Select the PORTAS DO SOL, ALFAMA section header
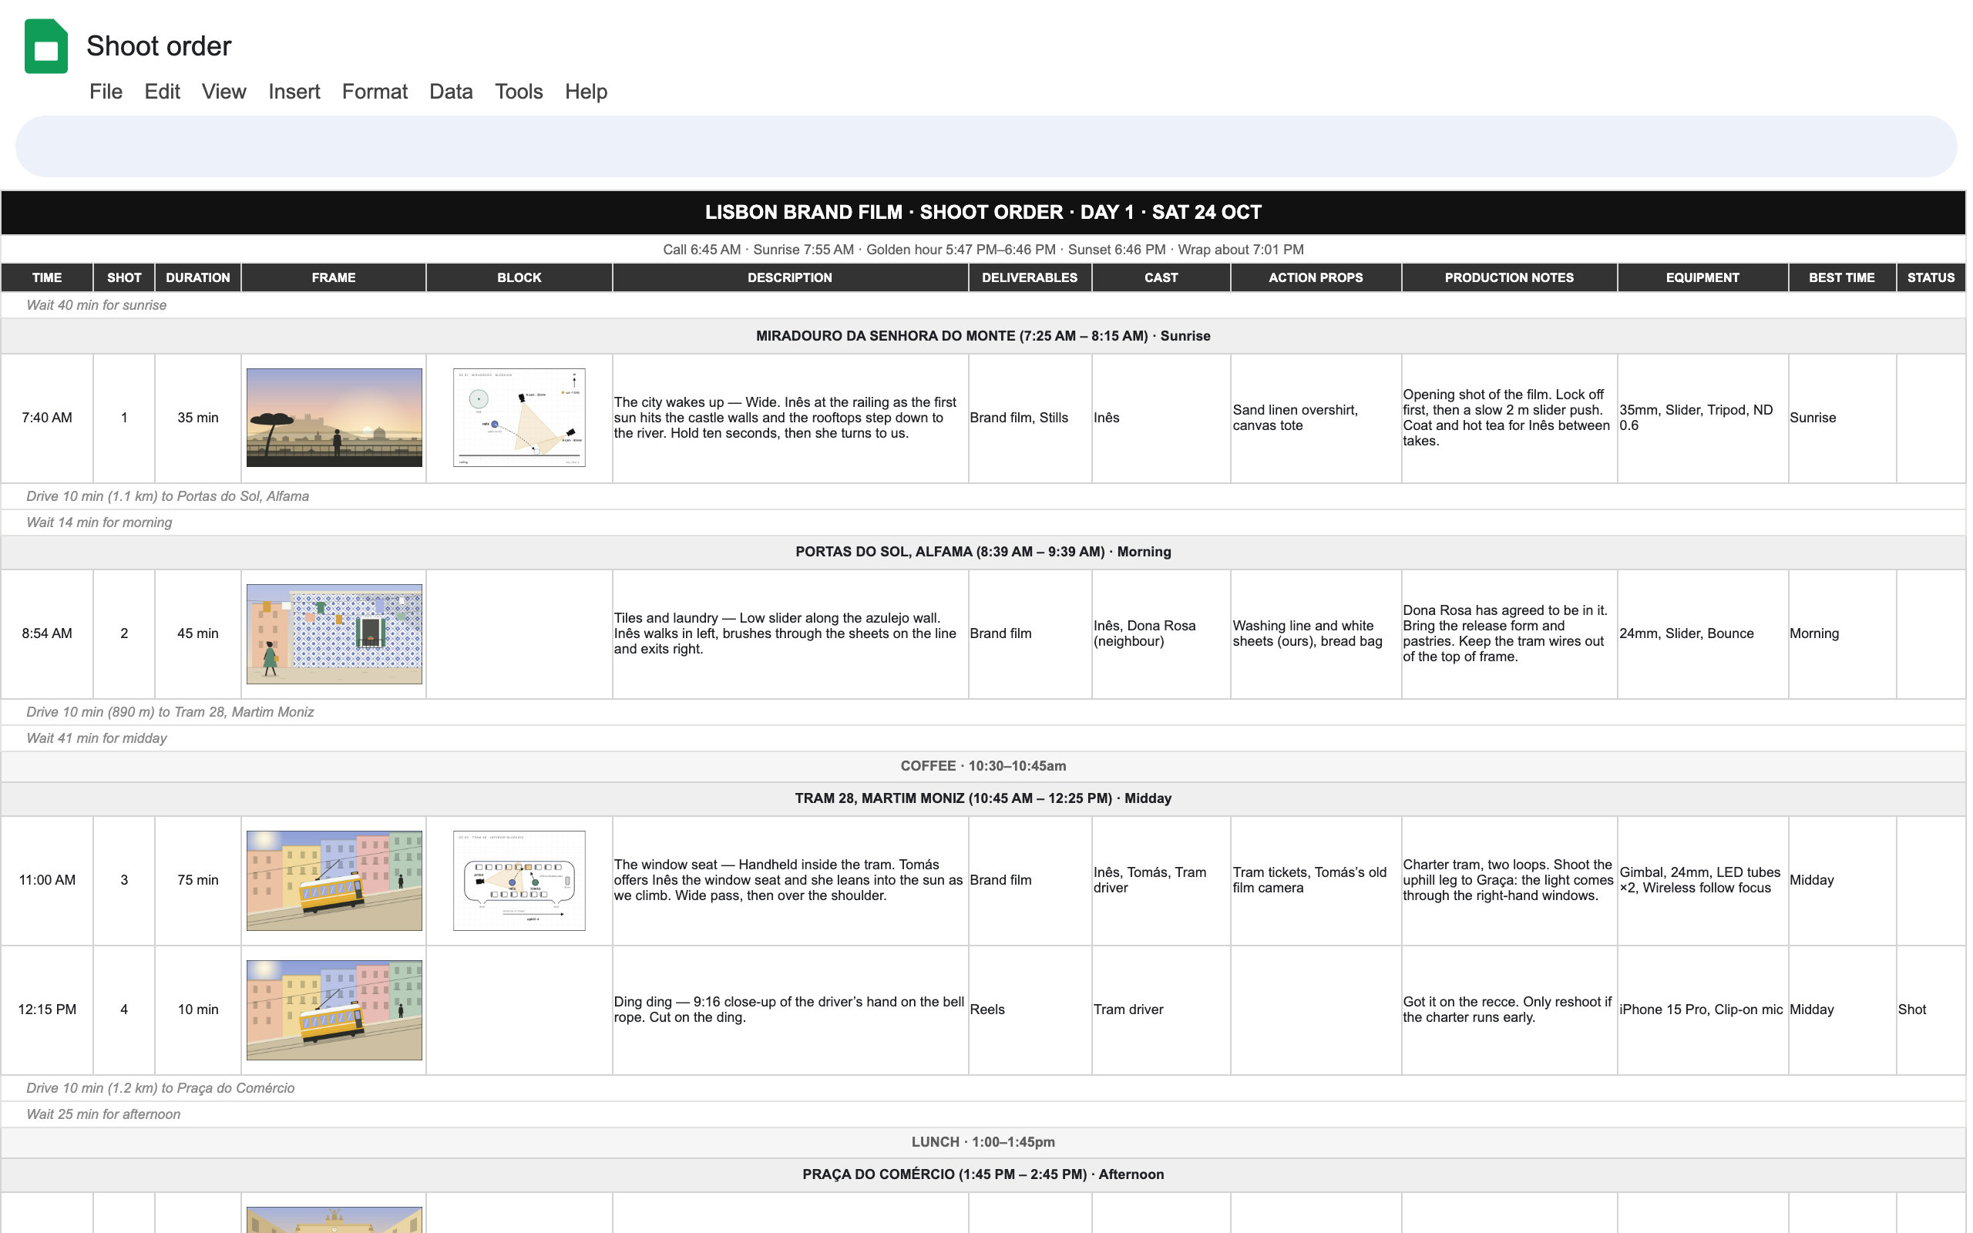This screenshot has width=1973, height=1233. click(x=983, y=551)
